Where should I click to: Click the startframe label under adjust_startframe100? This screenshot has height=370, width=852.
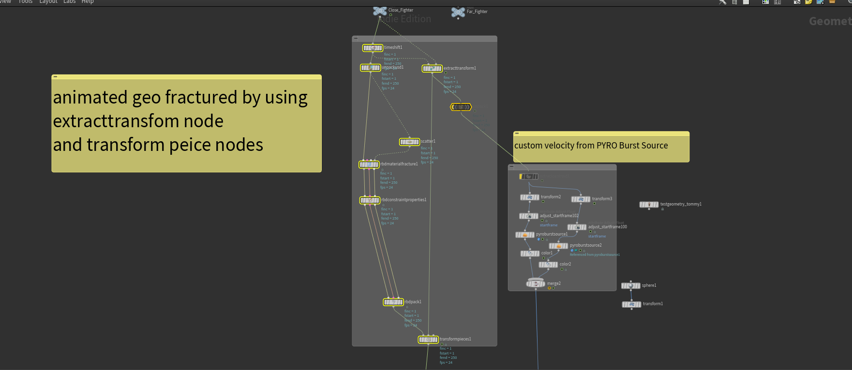tap(597, 237)
